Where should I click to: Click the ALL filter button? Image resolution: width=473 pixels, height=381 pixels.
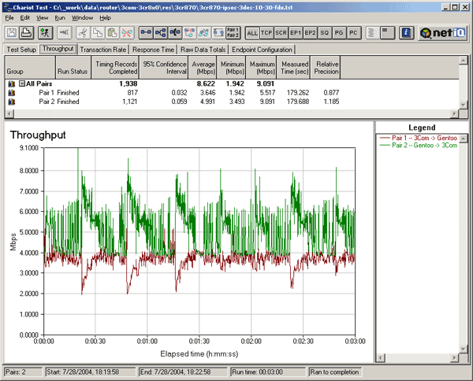(252, 33)
